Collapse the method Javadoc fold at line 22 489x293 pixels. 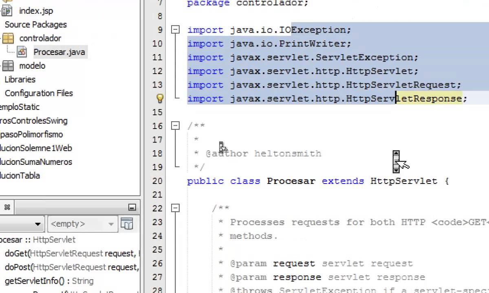coord(175,208)
